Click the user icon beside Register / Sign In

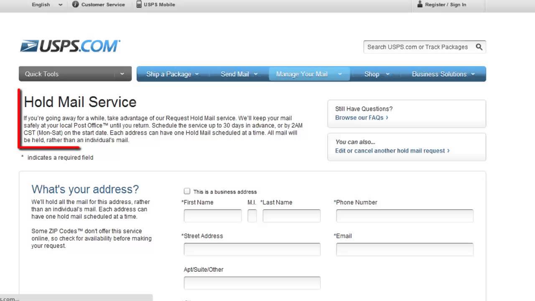click(420, 4)
